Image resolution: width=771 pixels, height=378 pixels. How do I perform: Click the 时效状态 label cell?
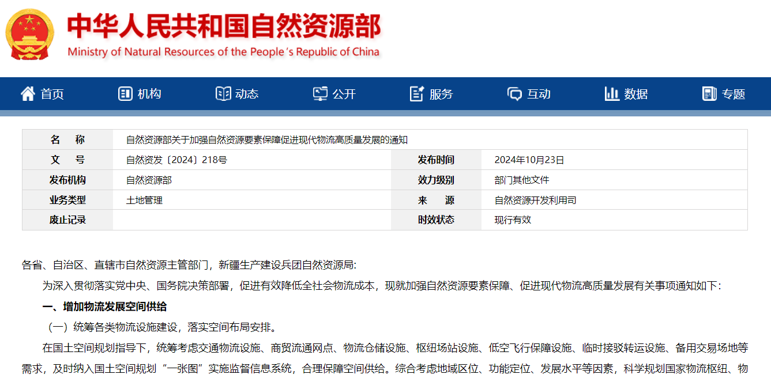click(436, 220)
